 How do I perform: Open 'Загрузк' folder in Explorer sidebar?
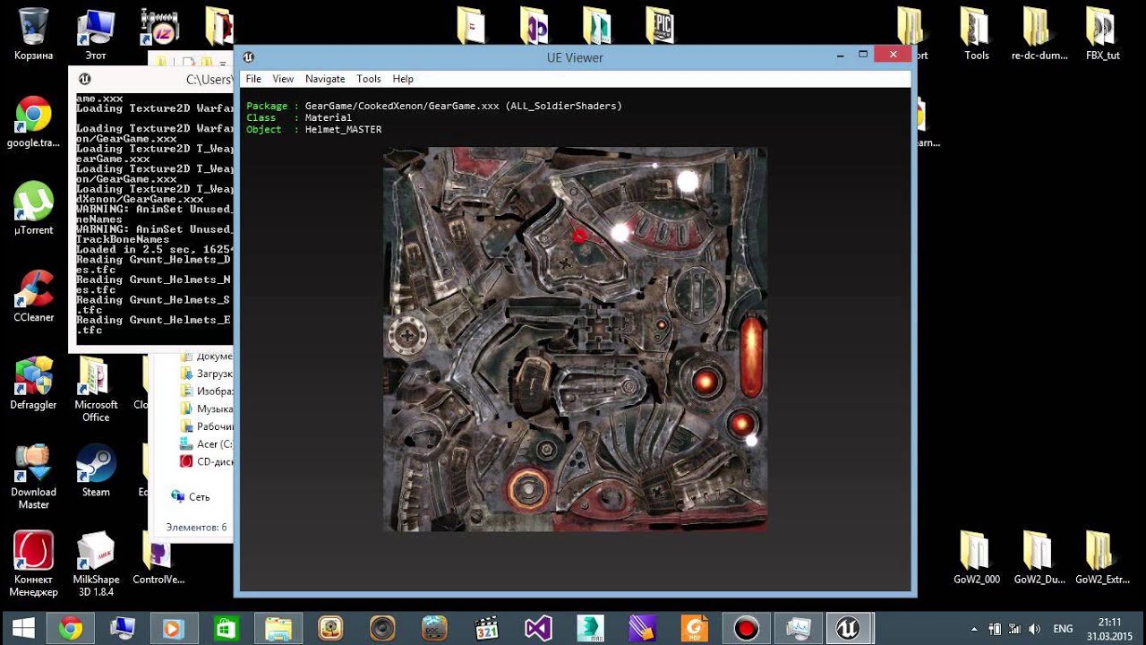(206, 374)
